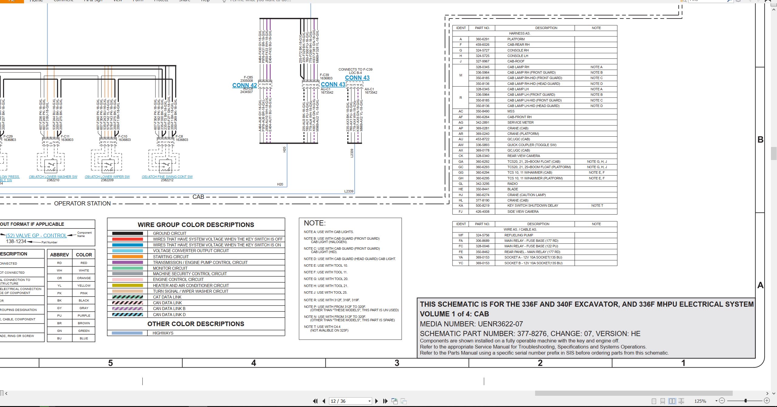Click the horizontal scrollbar left arrow

coord(6,393)
